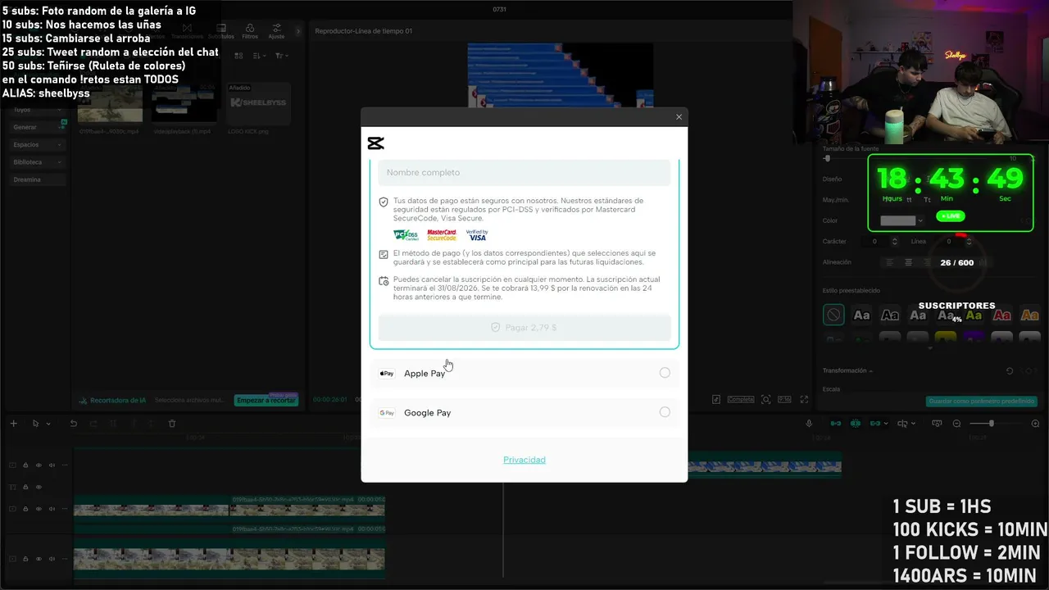Apply the red Aa preset text style

click(x=1001, y=315)
